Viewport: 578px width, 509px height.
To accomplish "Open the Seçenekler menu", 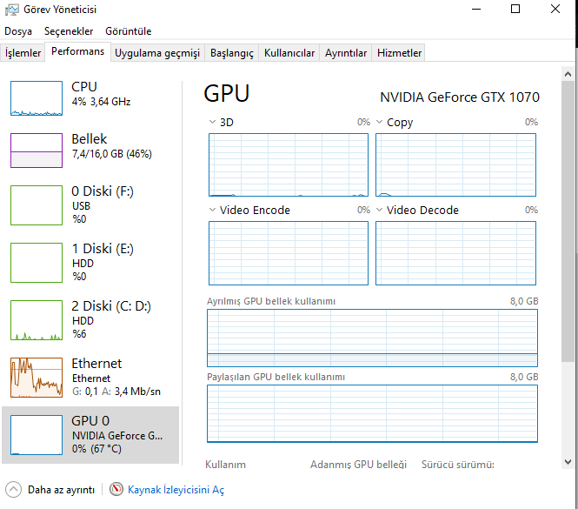I will point(69,31).
